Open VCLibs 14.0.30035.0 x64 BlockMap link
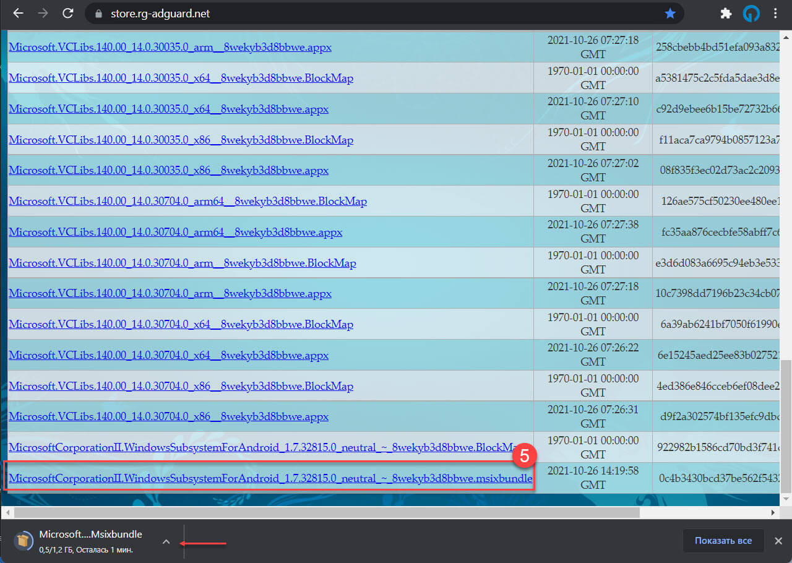Image resolution: width=792 pixels, height=563 pixels. click(x=181, y=78)
